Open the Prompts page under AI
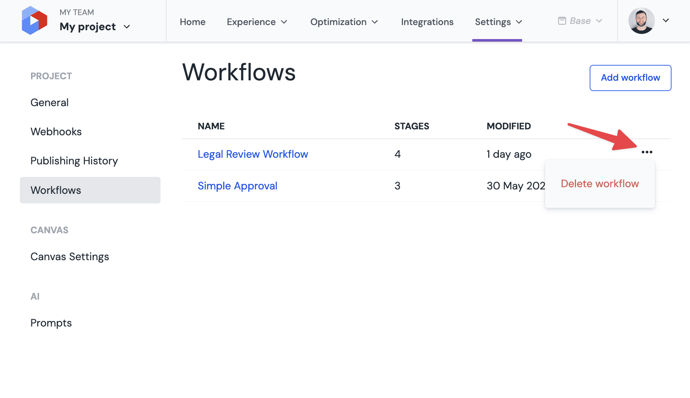Screen dimensions: 690x398 pyautogui.click(x=51, y=323)
